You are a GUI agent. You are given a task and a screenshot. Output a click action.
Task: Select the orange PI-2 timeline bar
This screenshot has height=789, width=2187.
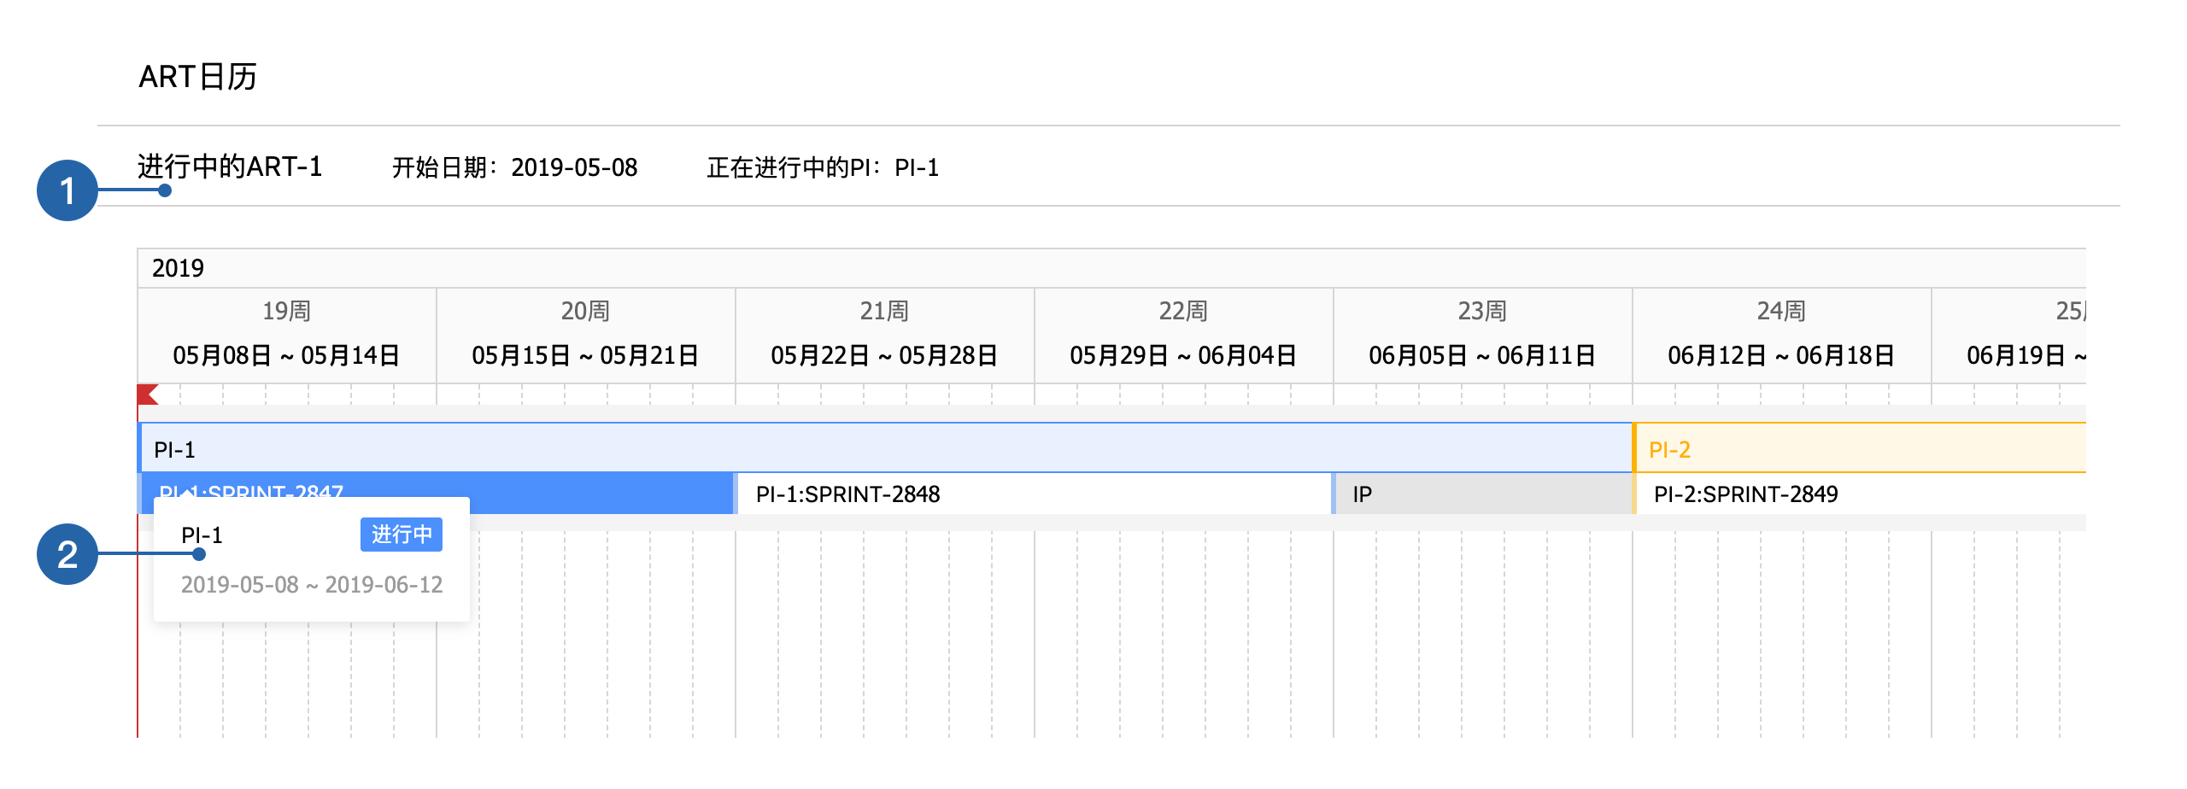(x=1860, y=448)
